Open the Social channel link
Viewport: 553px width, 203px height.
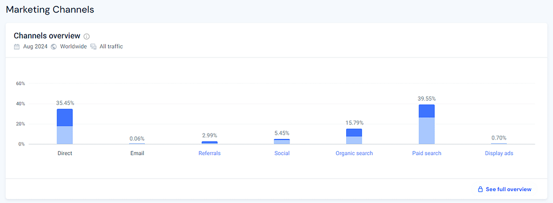click(x=282, y=153)
